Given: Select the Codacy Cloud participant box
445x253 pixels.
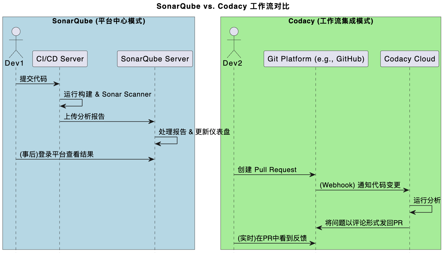Looking at the screenshot, I should (x=410, y=59).
